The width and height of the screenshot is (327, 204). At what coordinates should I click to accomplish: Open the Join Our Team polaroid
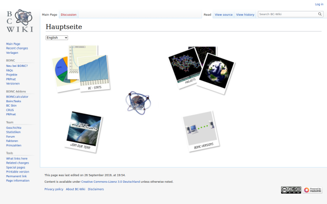pos(84,132)
